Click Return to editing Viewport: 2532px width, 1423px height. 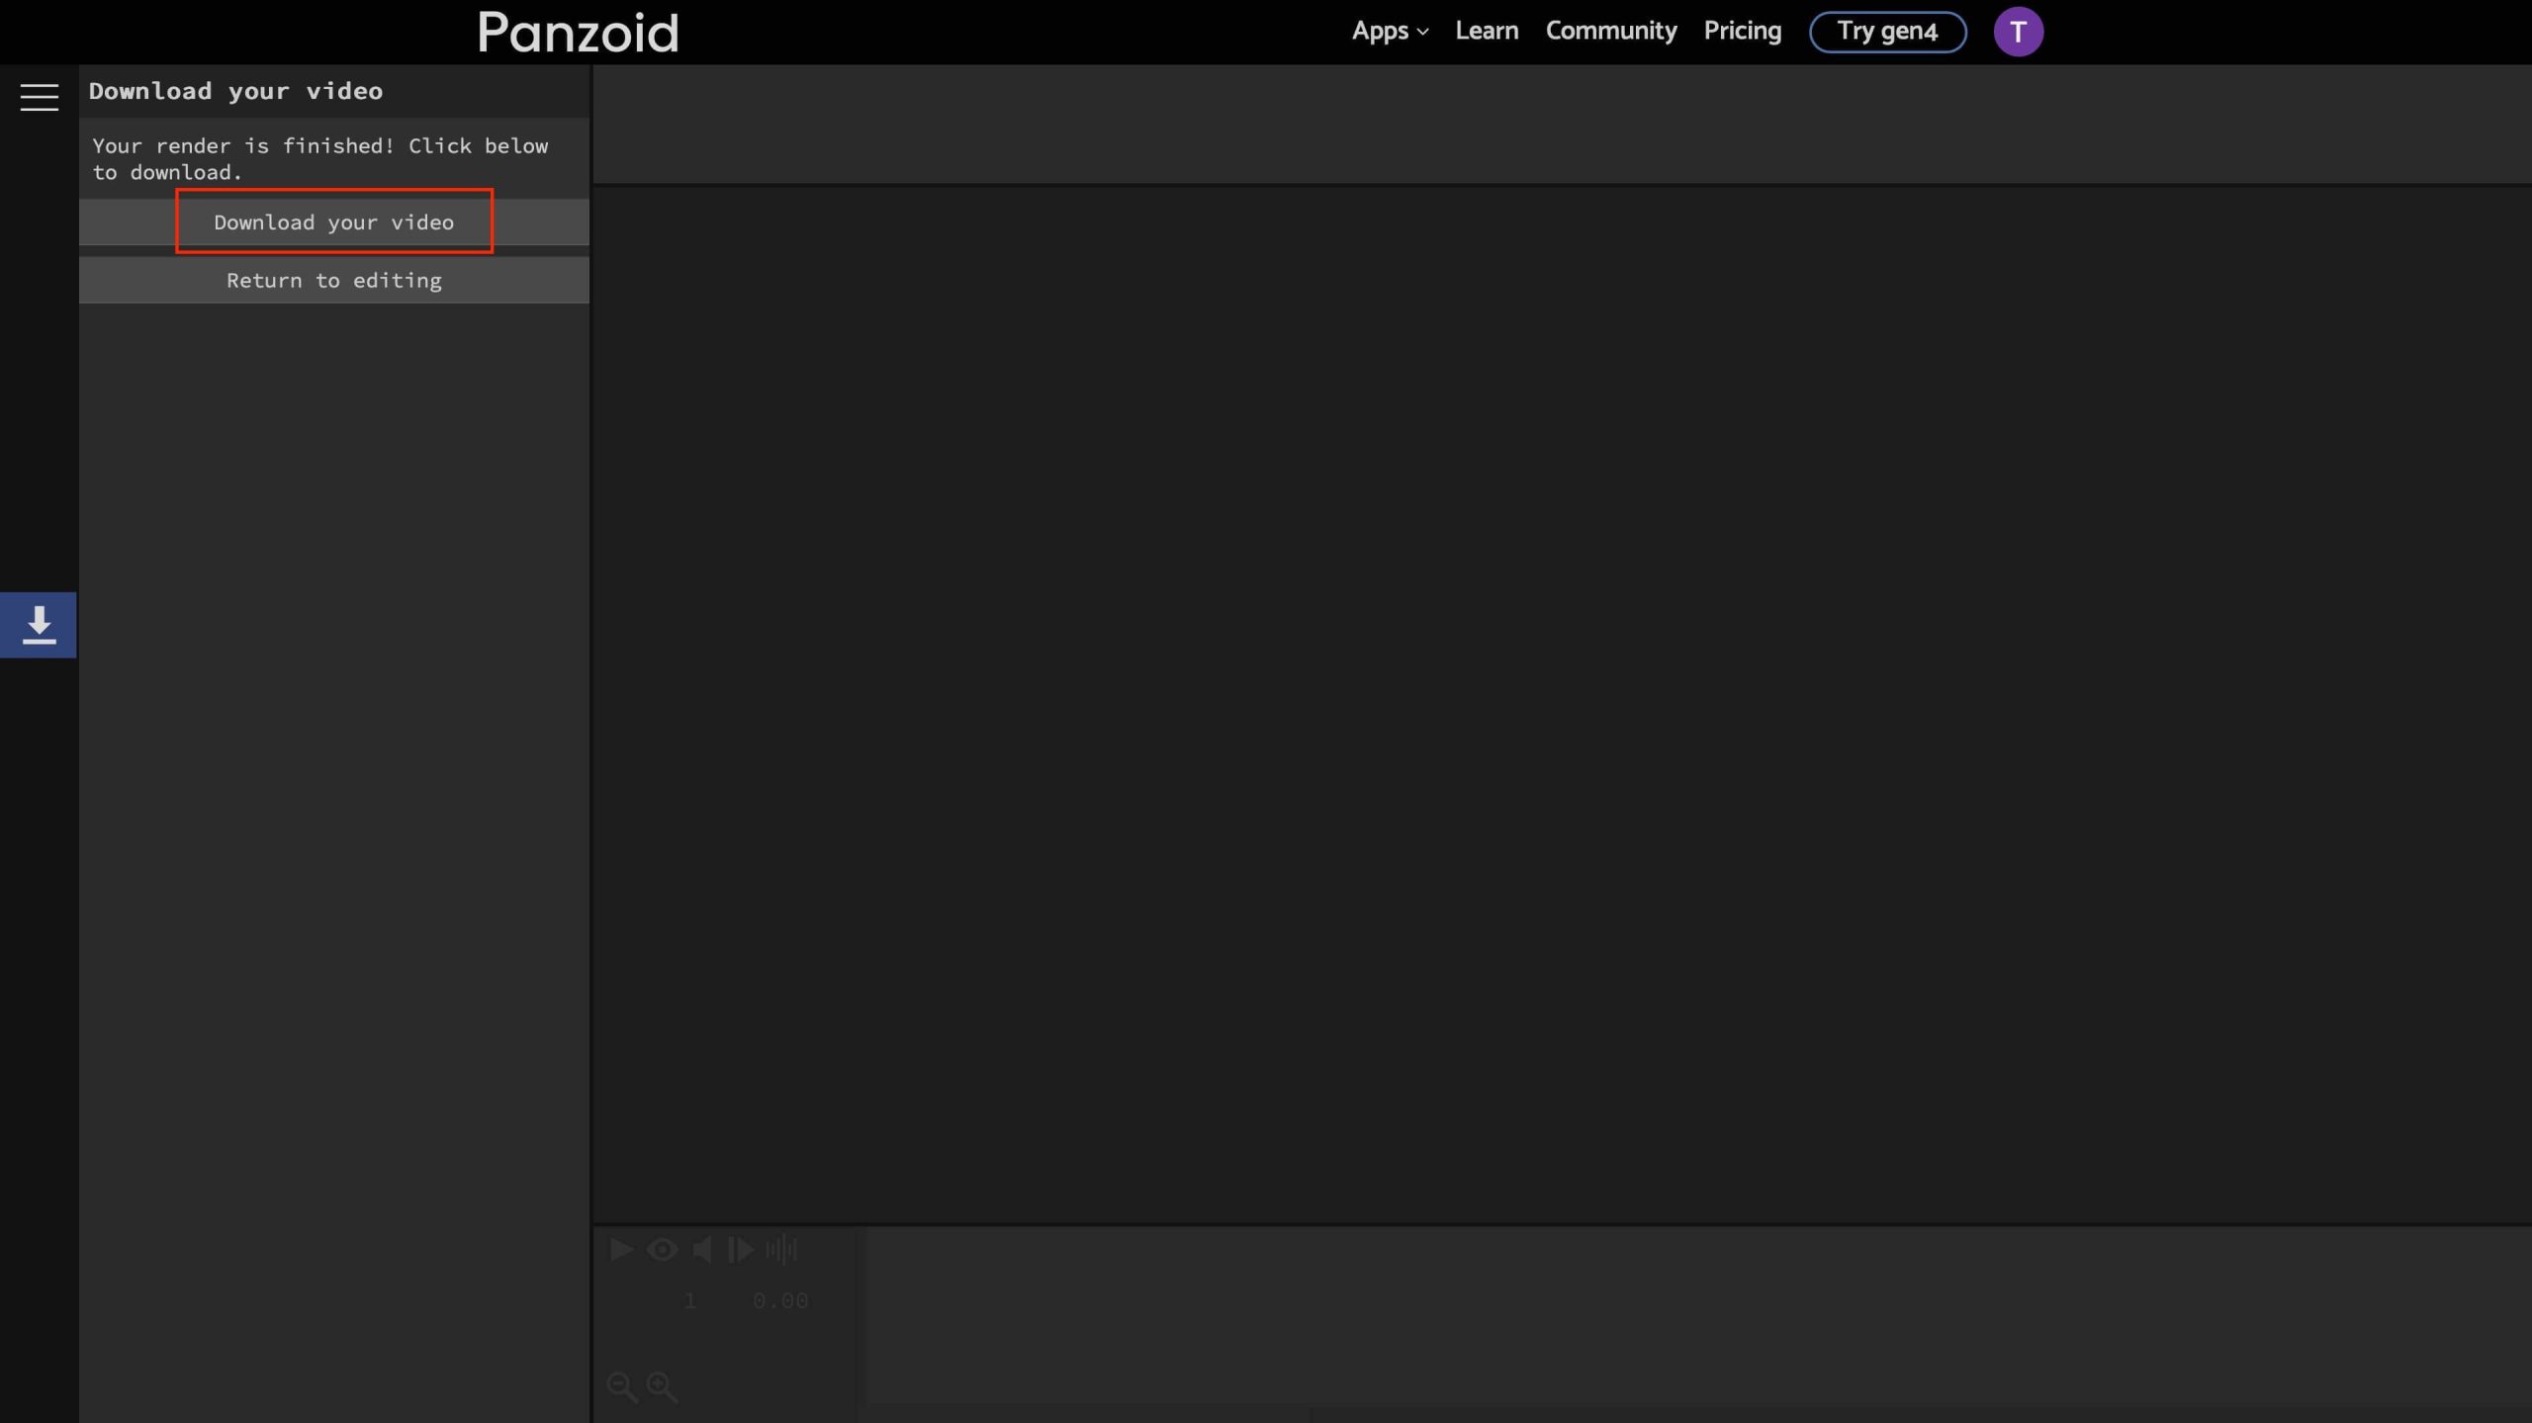(x=333, y=281)
